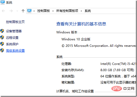This screenshot has width=137, height=97.
Task: Go forward with the right arrow
Action: (11, 11)
